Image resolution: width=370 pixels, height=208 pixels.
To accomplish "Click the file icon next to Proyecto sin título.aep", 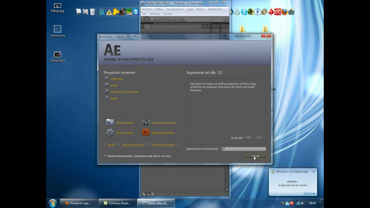I will point(106,92).
